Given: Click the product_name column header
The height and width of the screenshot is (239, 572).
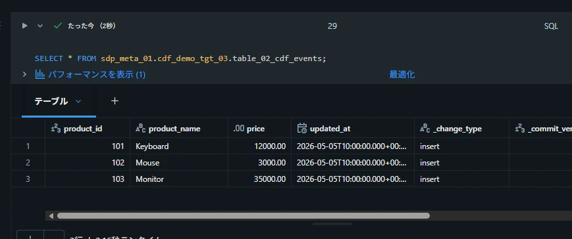Looking at the screenshot, I should point(179,129).
